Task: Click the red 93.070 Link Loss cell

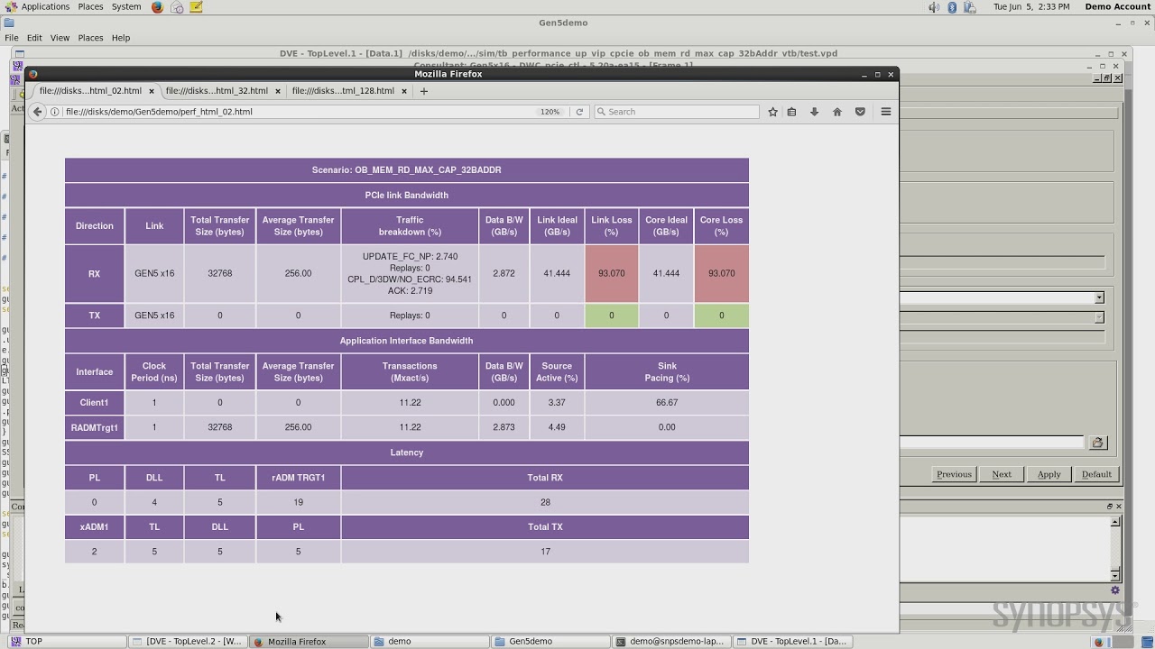Action: pyautogui.click(x=612, y=273)
